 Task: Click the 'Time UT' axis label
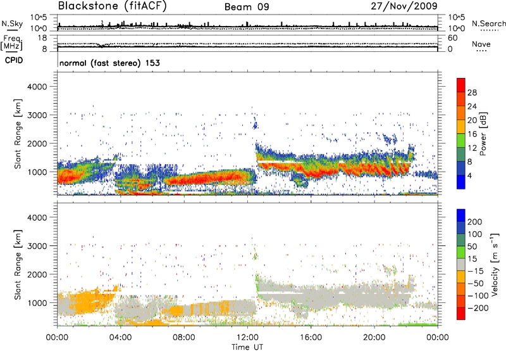point(247,347)
